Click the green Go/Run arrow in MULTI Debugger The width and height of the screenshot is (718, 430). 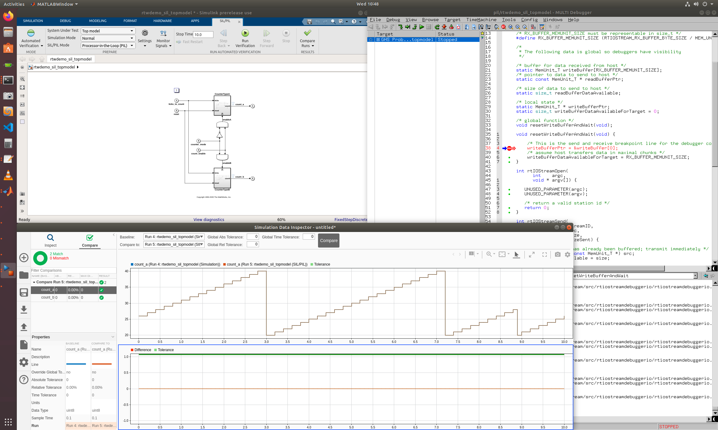click(422, 27)
